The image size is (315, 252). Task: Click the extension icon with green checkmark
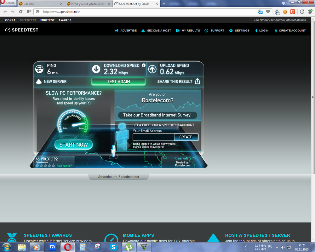tap(310, 12)
